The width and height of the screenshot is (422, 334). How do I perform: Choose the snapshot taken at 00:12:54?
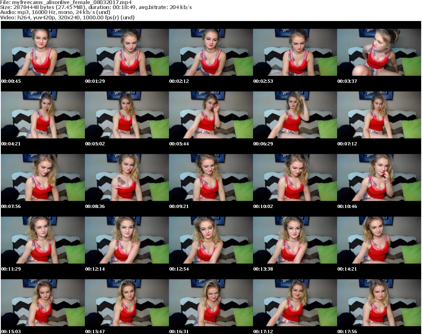[211, 240]
